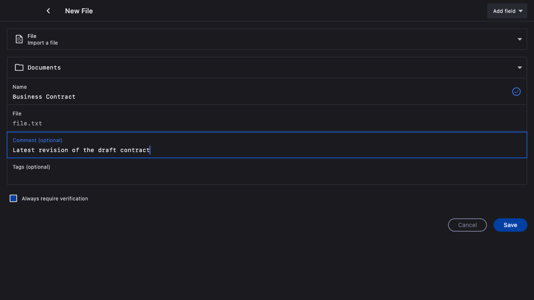Select the Documents folder row label
Viewport: 534px width, 300px height.
[44, 67]
